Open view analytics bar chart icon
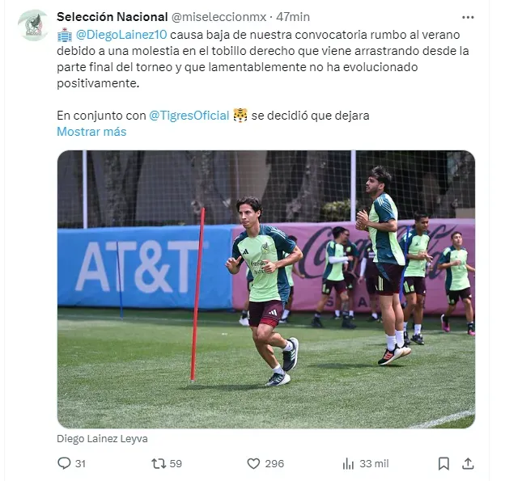This screenshot has width=505, height=481. (348, 464)
